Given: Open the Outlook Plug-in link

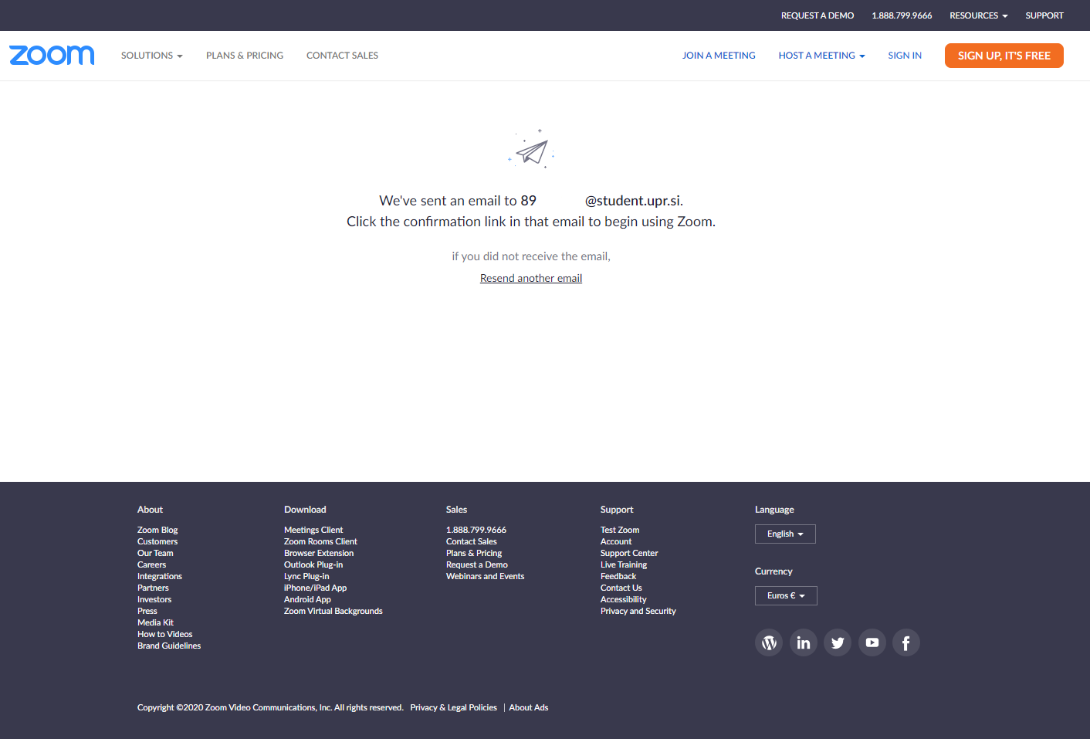Looking at the screenshot, I should click(313, 564).
